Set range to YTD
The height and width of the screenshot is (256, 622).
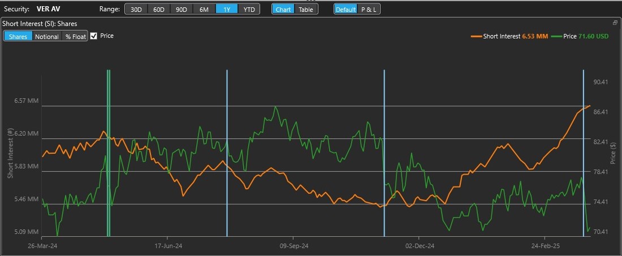[249, 10]
